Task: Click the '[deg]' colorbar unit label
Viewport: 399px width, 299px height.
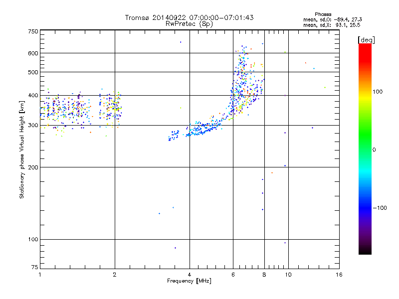Action: [366, 40]
